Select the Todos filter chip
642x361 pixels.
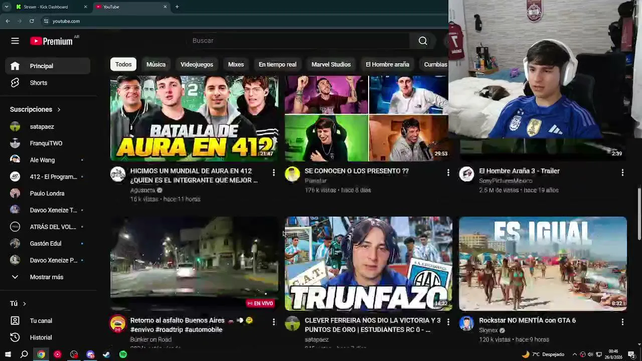pos(123,64)
